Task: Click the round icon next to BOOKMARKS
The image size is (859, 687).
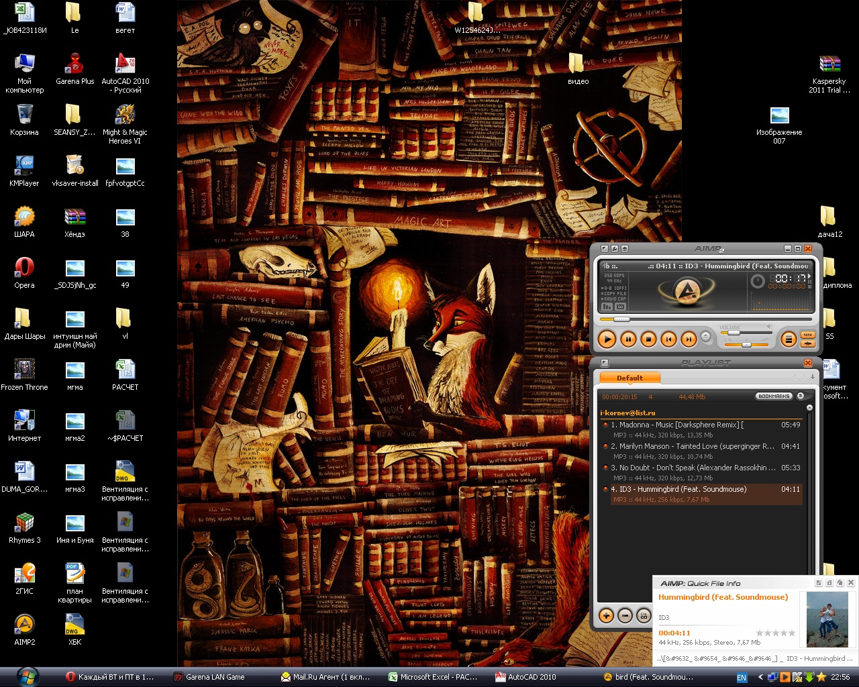Action: (x=801, y=397)
